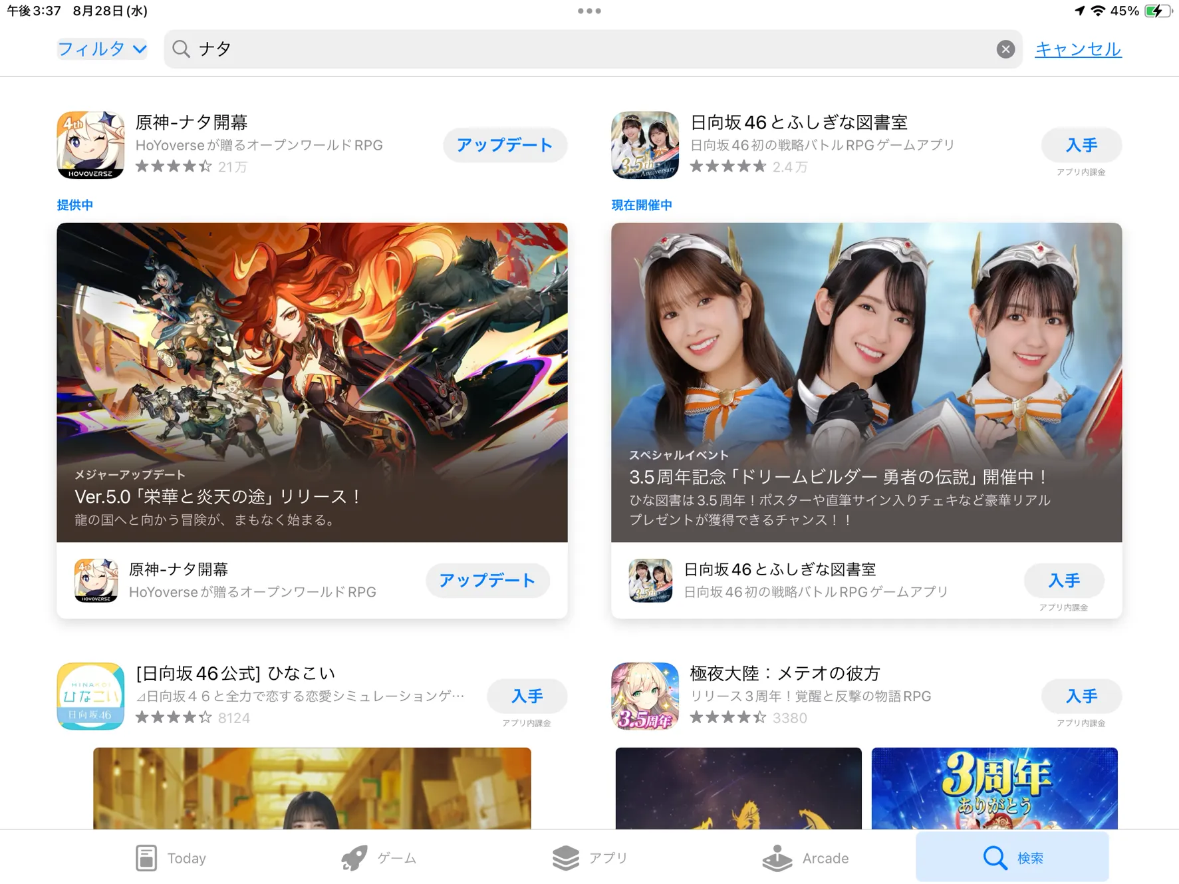1179x884 pixels.
Task: Tap 入手 in the 日向坂46 event card
Action: [1064, 581]
